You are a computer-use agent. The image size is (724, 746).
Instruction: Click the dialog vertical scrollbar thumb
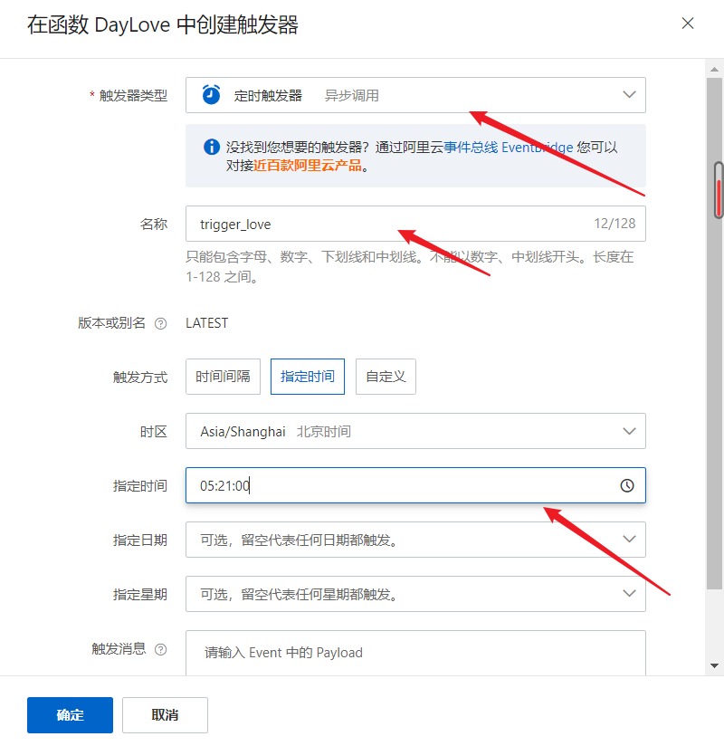pos(714,333)
